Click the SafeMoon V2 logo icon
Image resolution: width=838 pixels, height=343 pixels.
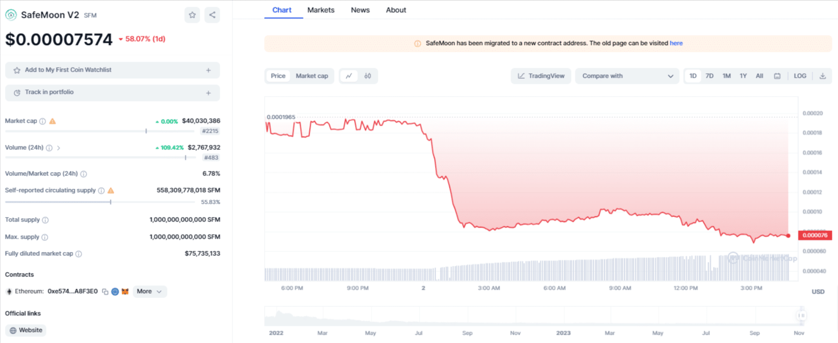point(11,15)
